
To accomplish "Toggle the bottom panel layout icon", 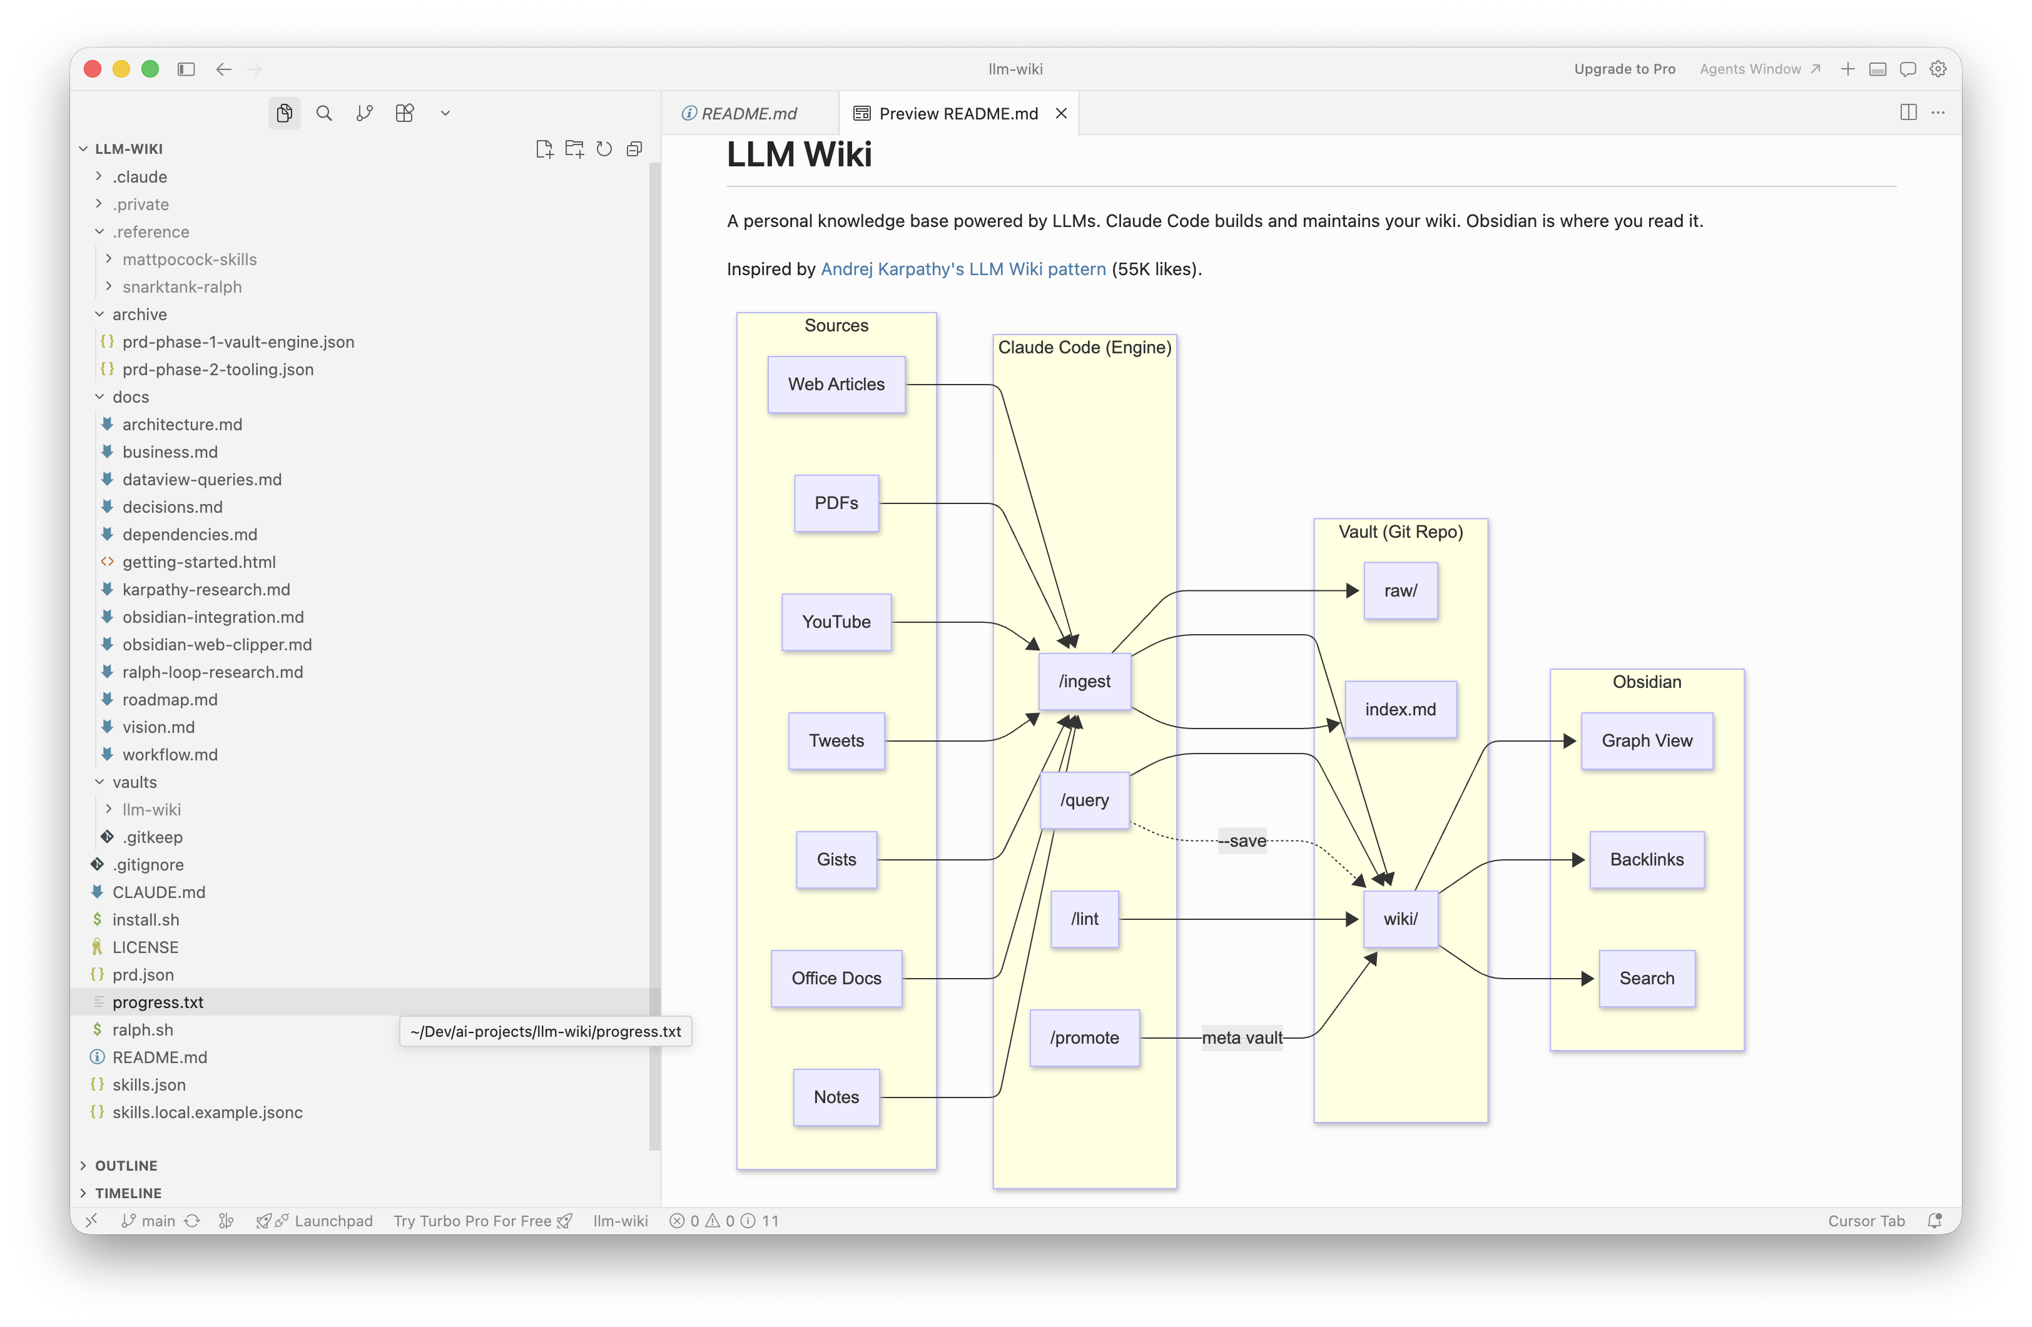I will point(1877,69).
